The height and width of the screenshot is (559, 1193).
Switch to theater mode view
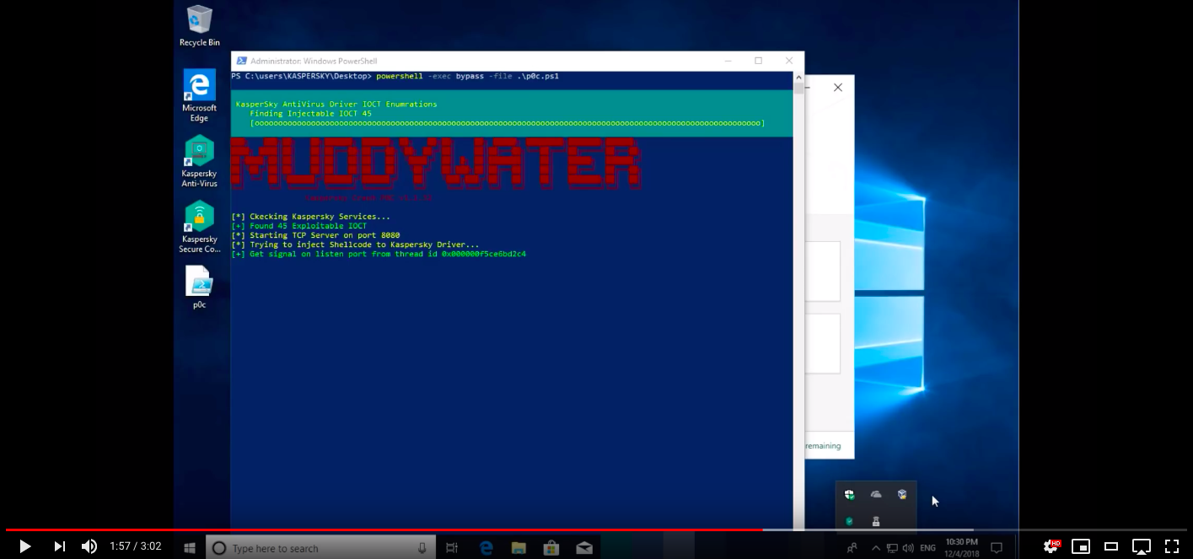[x=1111, y=546]
